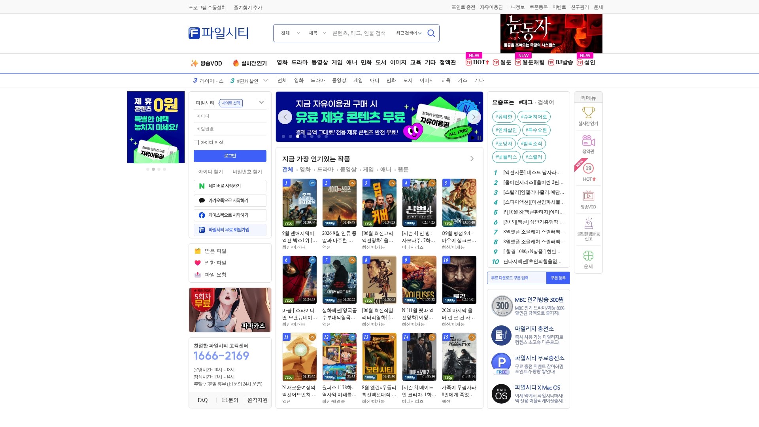
Task: Open more of 지금 가장 인기있는 작품 arrow
Action: [472, 159]
